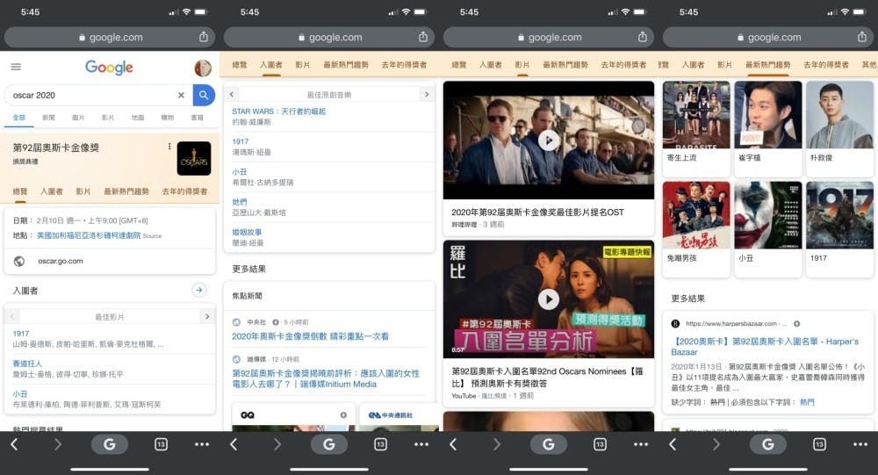
Task: Open 婚姻故事 nominee link
Action: (x=247, y=232)
